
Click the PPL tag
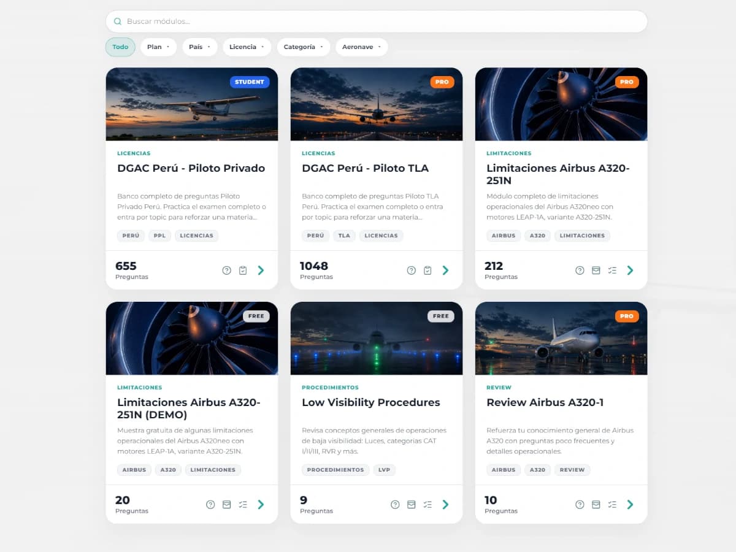159,236
